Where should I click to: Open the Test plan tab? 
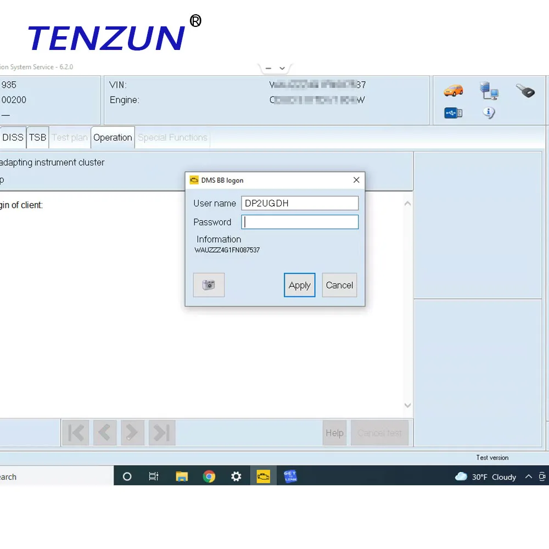click(70, 137)
